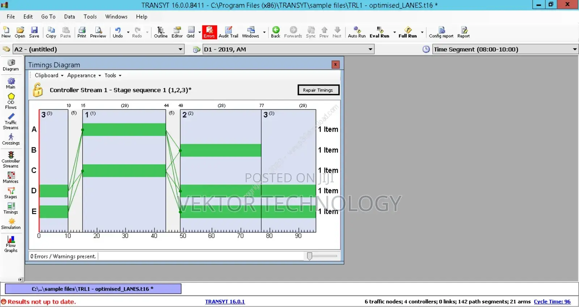Expand the Eval Run options arrow
This screenshot has width=579, height=307.
click(394, 32)
